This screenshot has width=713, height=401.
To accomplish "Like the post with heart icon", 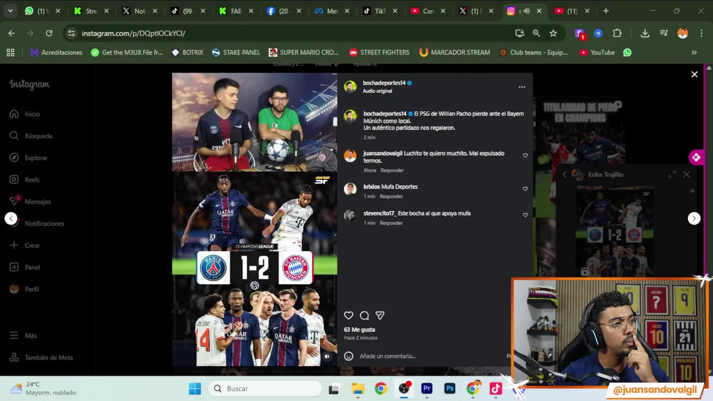I will [349, 315].
